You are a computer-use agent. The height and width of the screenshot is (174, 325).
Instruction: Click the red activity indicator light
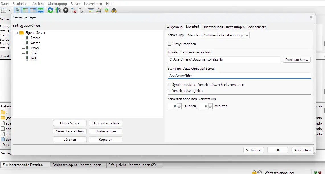click(x=320, y=172)
